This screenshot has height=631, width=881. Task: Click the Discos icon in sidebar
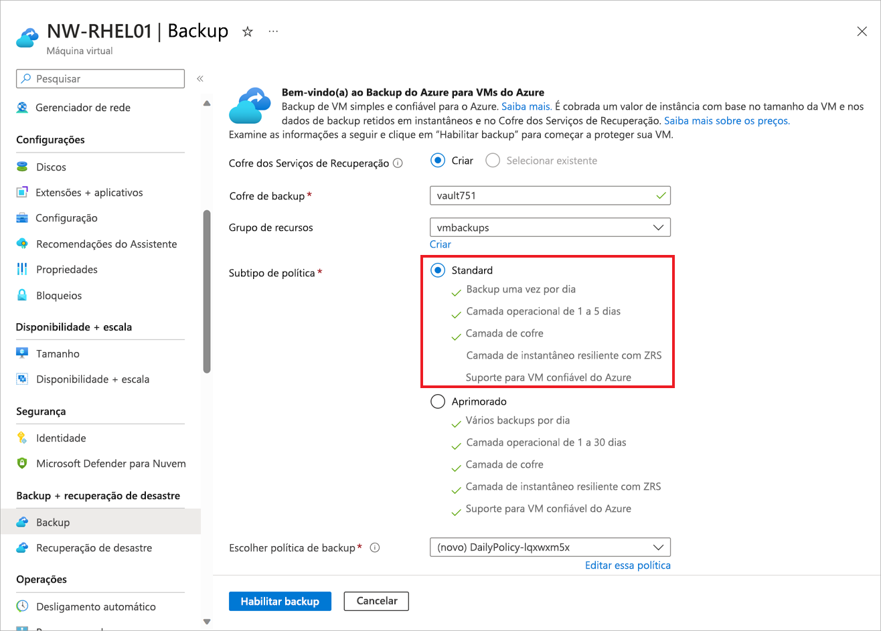click(22, 167)
